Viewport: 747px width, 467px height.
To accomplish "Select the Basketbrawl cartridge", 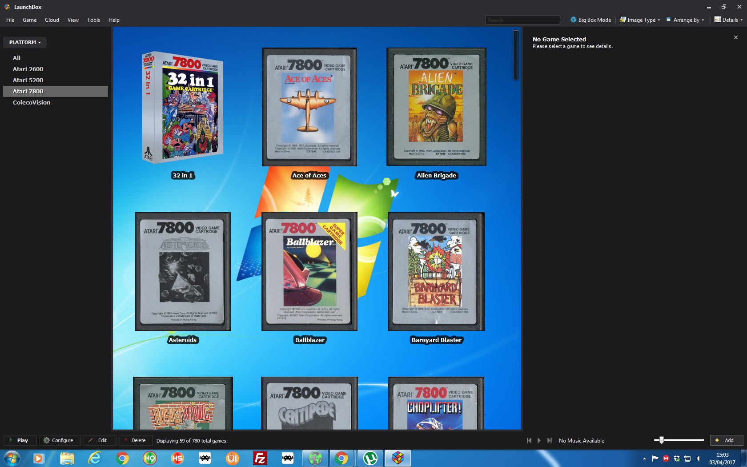I will click(x=183, y=403).
